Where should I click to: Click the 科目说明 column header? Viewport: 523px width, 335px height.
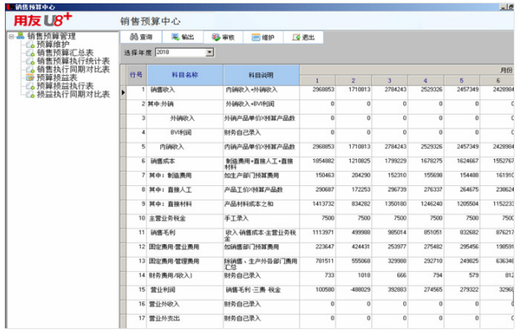(x=261, y=75)
